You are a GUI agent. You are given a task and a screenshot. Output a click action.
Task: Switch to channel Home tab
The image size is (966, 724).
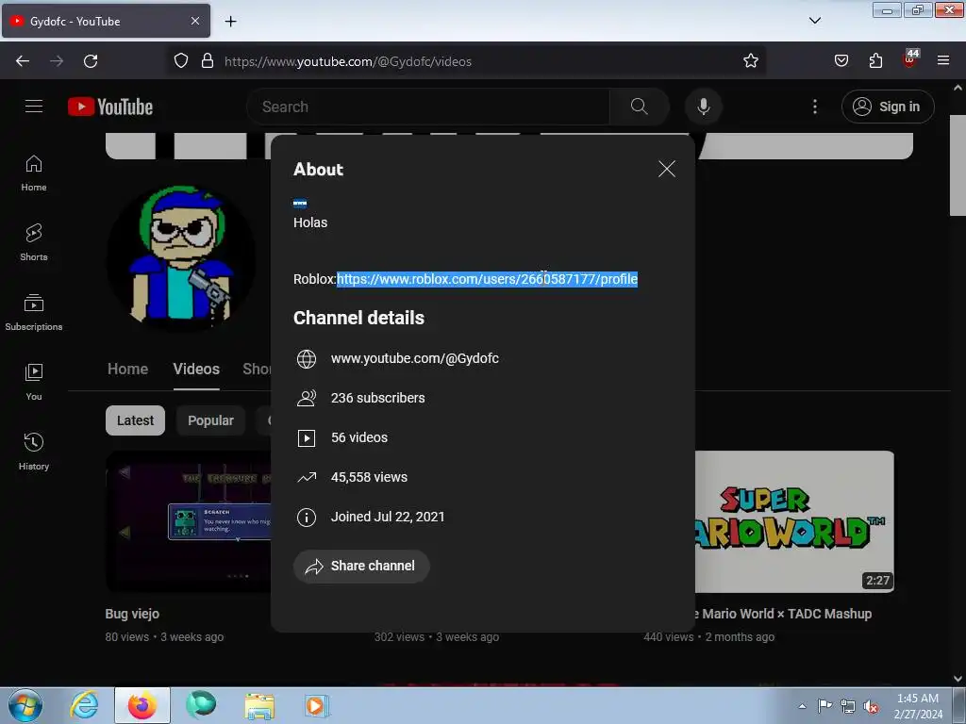pos(127,369)
